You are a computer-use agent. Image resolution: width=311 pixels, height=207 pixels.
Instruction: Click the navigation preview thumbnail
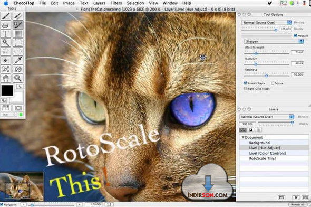pos(22,187)
